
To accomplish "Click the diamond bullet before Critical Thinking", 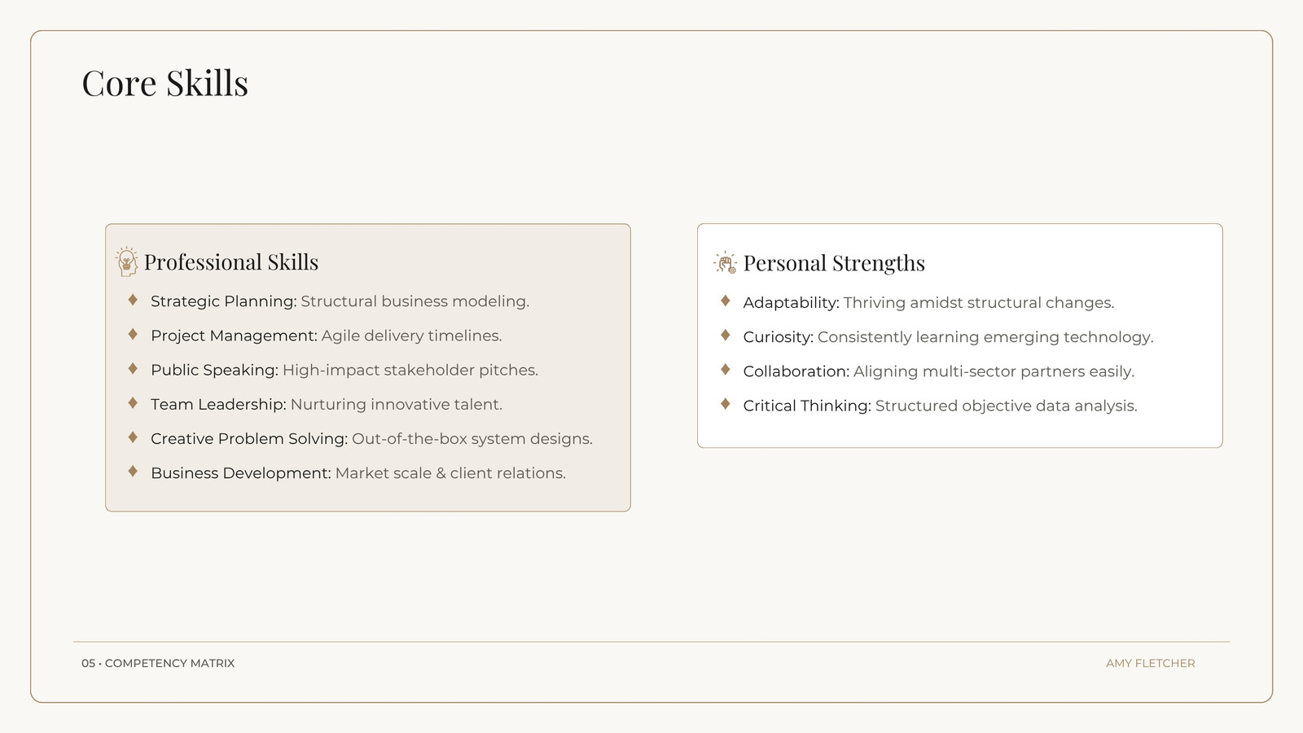I will pos(726,405).
